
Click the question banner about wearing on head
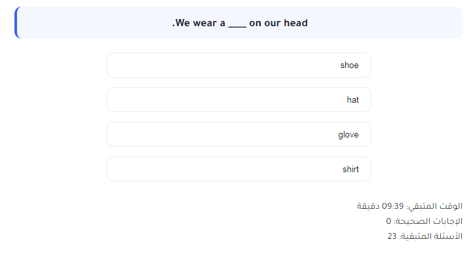tap(238, 23)
